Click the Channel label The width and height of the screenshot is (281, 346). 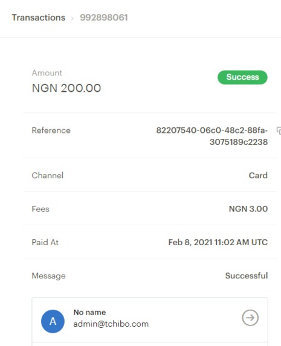48,176
